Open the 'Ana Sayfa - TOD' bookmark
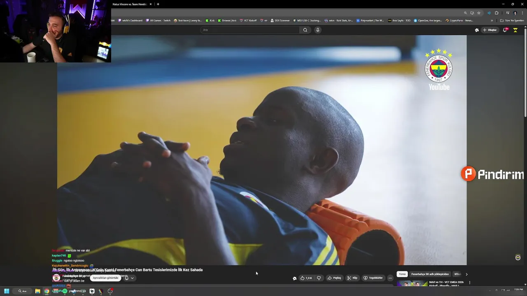The width and height of the screenshot is (527, 296). point(399,20)
